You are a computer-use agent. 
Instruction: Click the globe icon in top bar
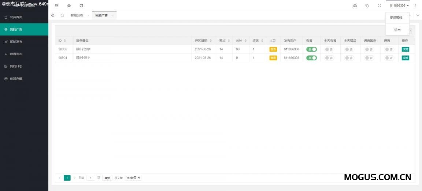(69, 5)
